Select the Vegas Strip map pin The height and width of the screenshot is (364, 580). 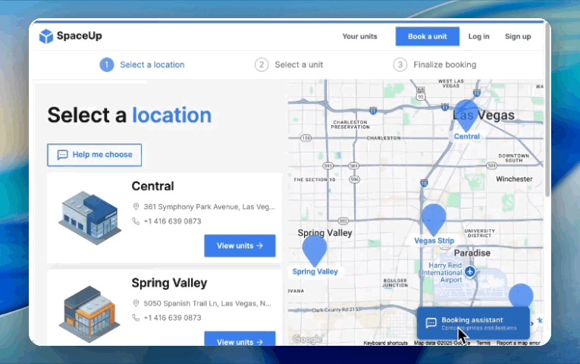click(434, 218)
